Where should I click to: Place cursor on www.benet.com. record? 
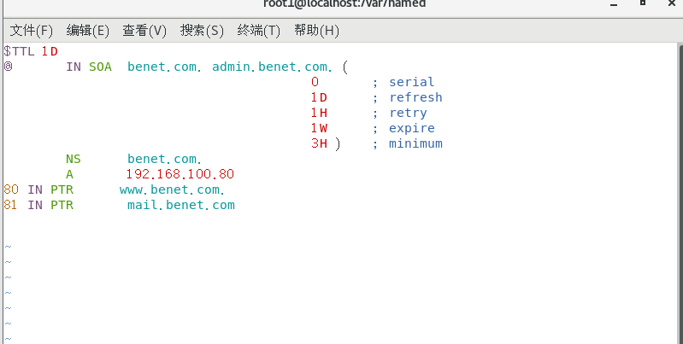click(172, 189)
